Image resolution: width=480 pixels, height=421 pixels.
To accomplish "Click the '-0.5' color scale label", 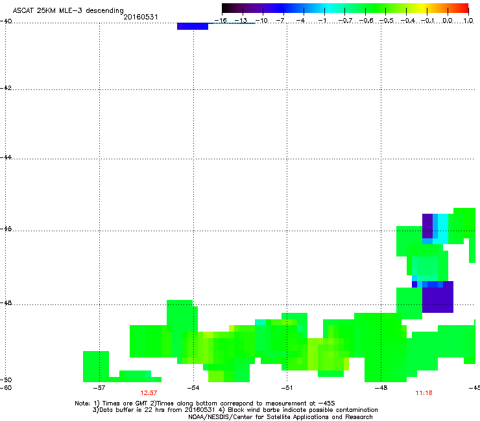I will click(387, 21).
